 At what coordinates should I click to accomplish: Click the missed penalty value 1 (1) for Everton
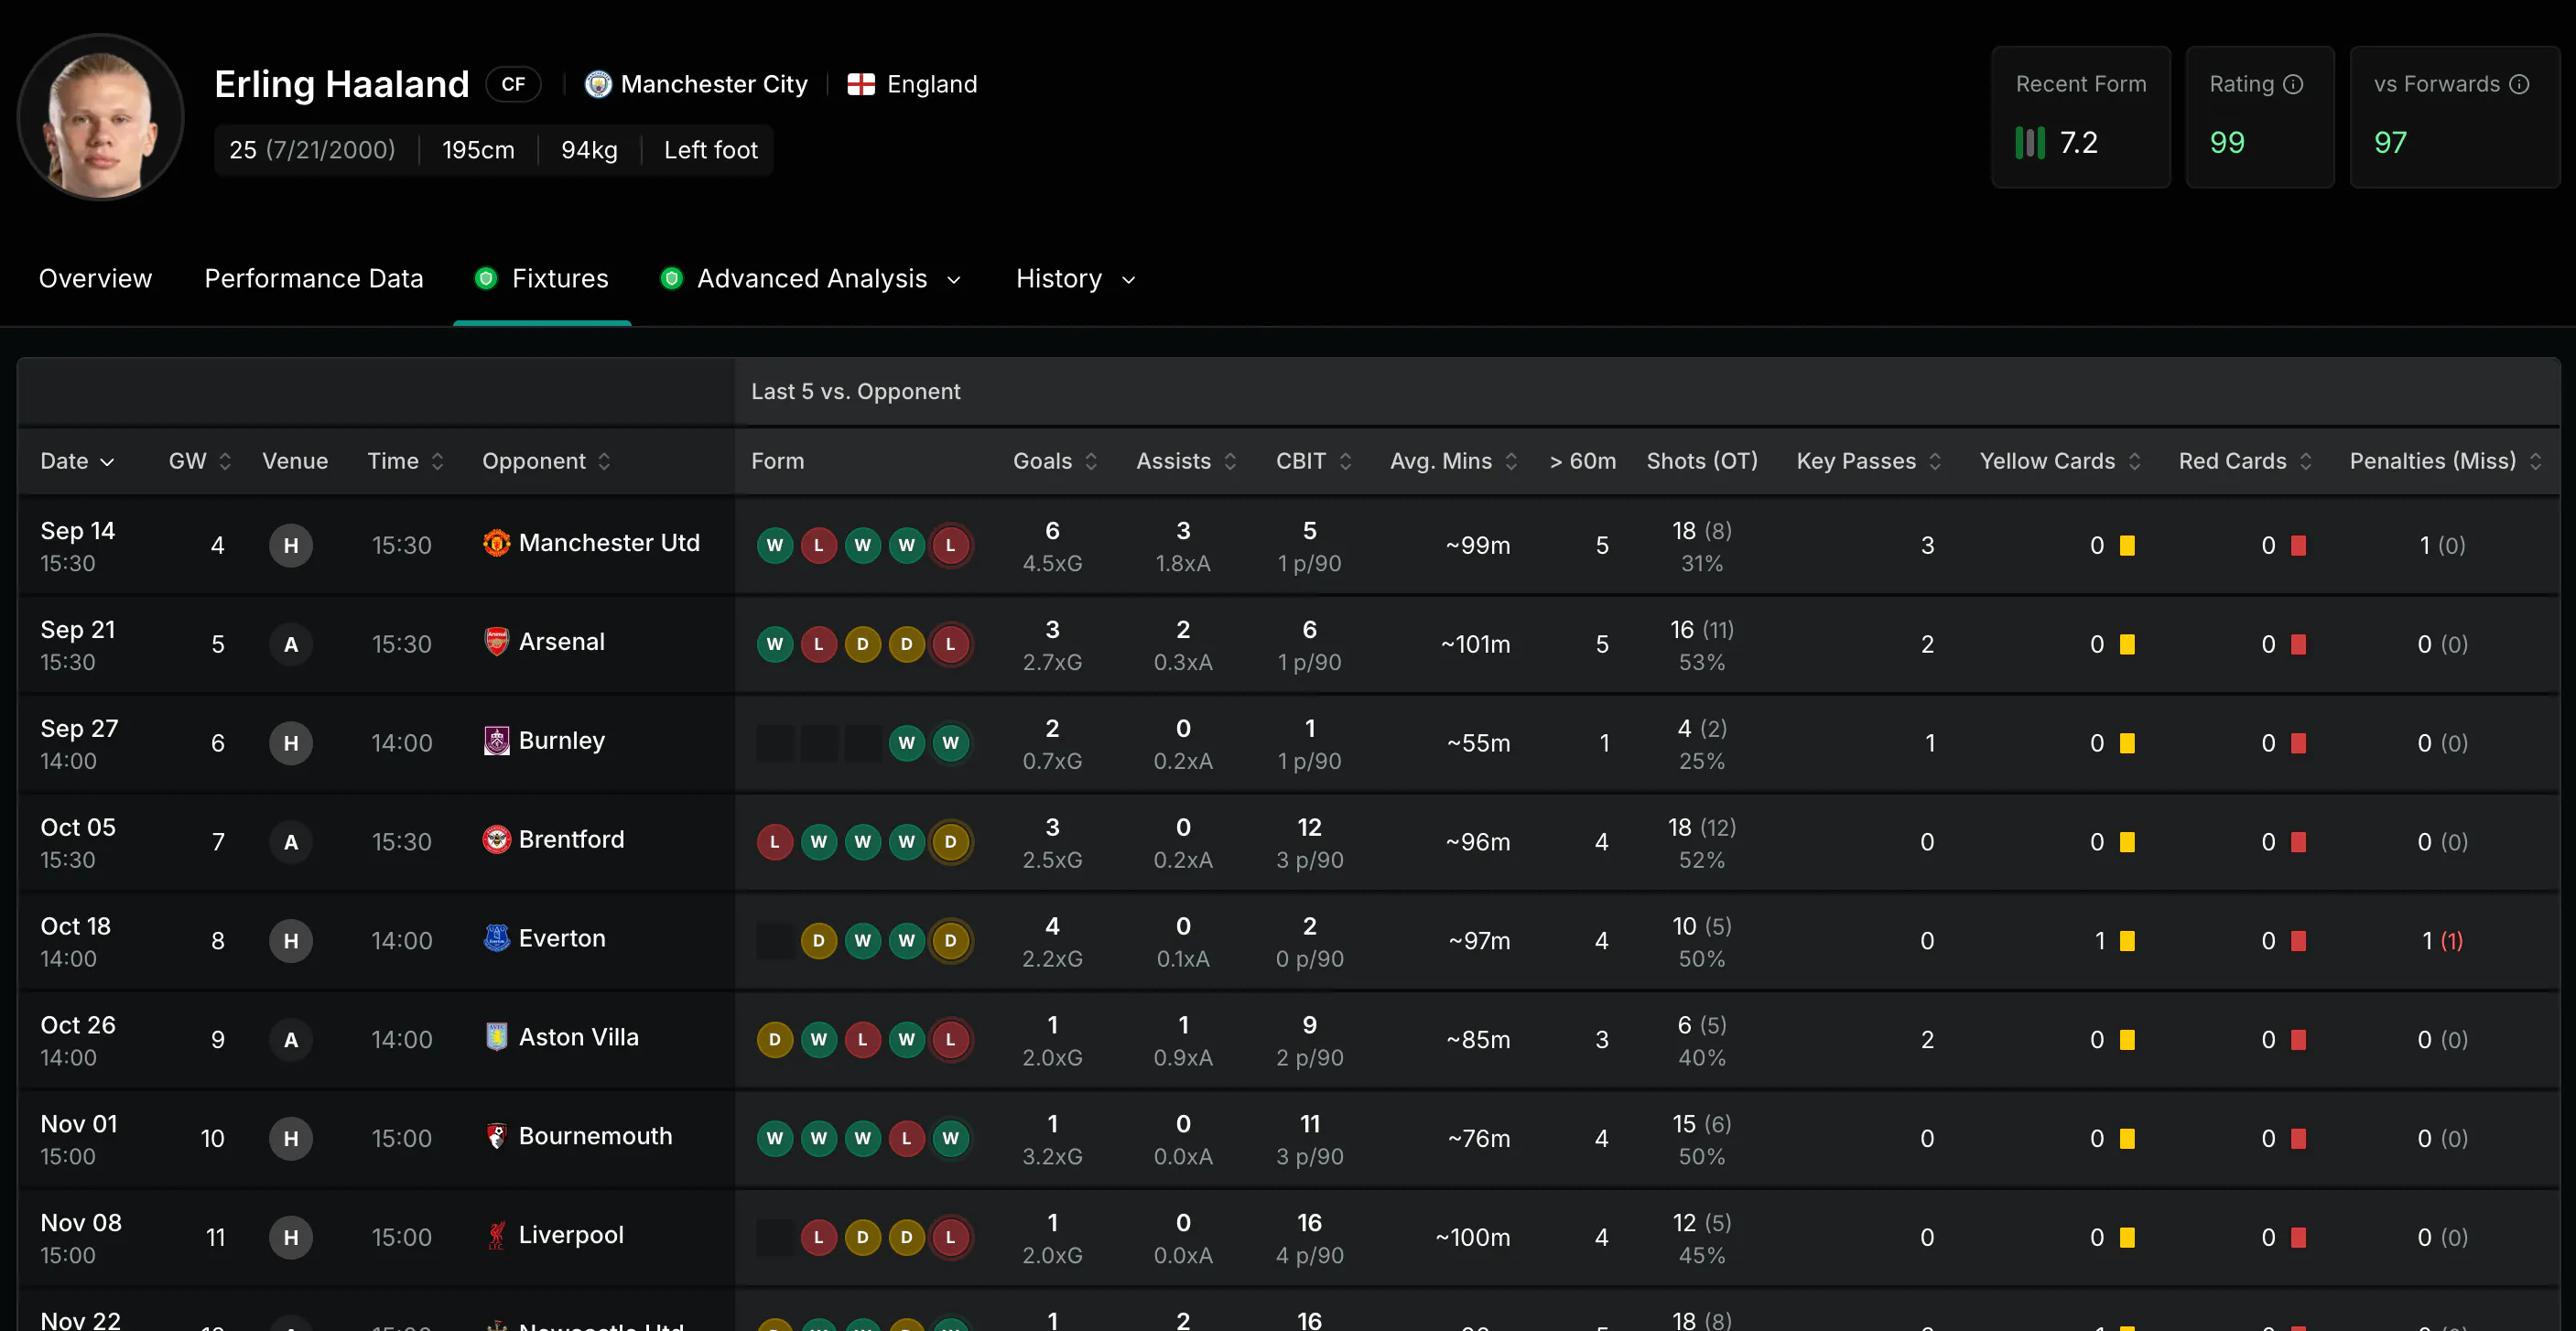2442,941
